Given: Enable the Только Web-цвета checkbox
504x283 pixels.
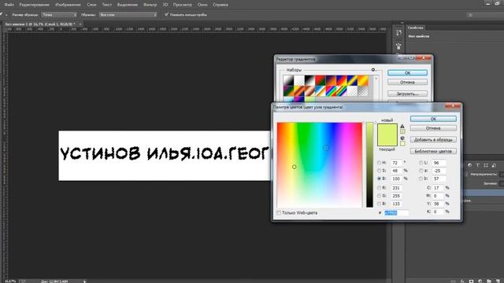Looking at the screenshot, I should point(279,213).
